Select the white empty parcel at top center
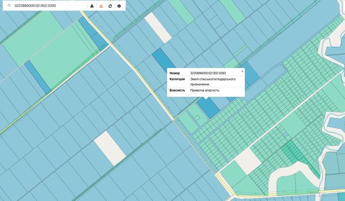345x201 pixels. 158,27
